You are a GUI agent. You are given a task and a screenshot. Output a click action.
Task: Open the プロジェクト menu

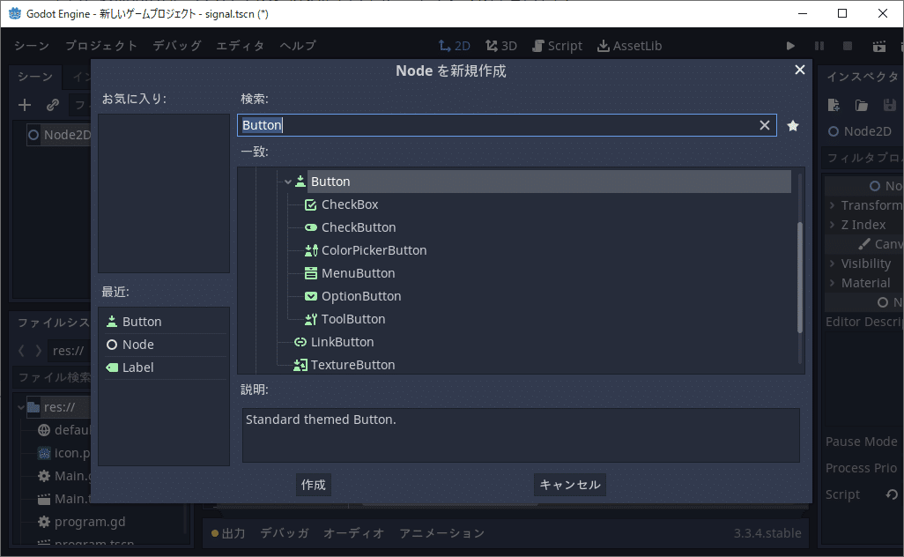pyautogui.click(x=101, y=46)
